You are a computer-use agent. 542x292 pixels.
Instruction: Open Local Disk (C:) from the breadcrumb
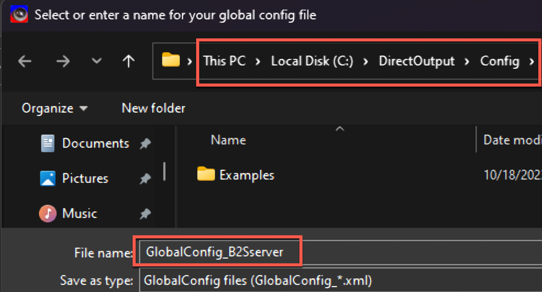312,61
